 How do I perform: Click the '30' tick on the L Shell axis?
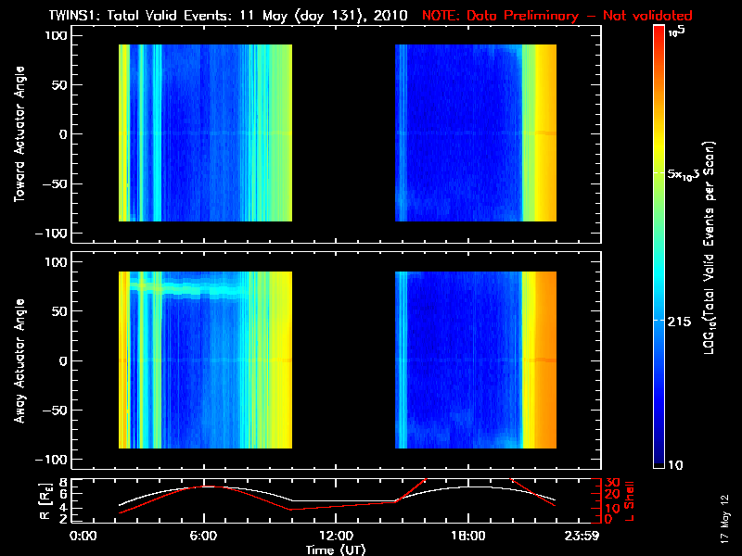tap(612, 482)
